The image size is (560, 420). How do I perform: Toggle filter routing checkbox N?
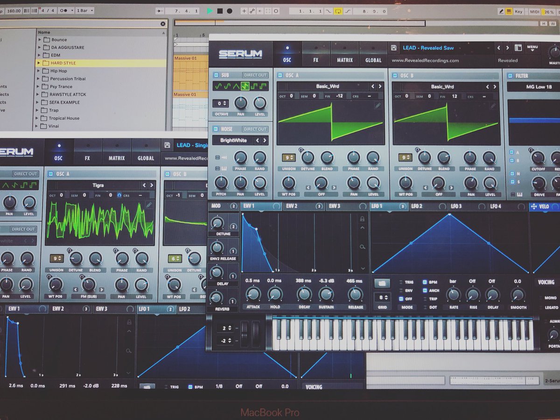click(511, 173)
